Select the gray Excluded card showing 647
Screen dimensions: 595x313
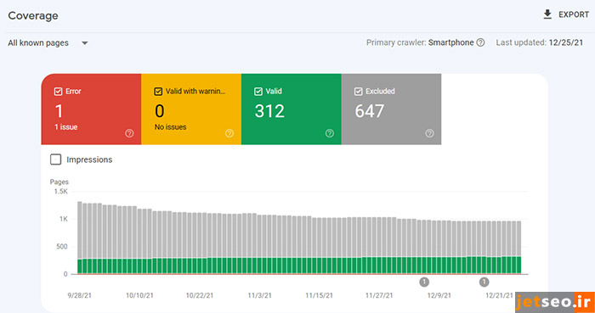[x=391, y=109]
